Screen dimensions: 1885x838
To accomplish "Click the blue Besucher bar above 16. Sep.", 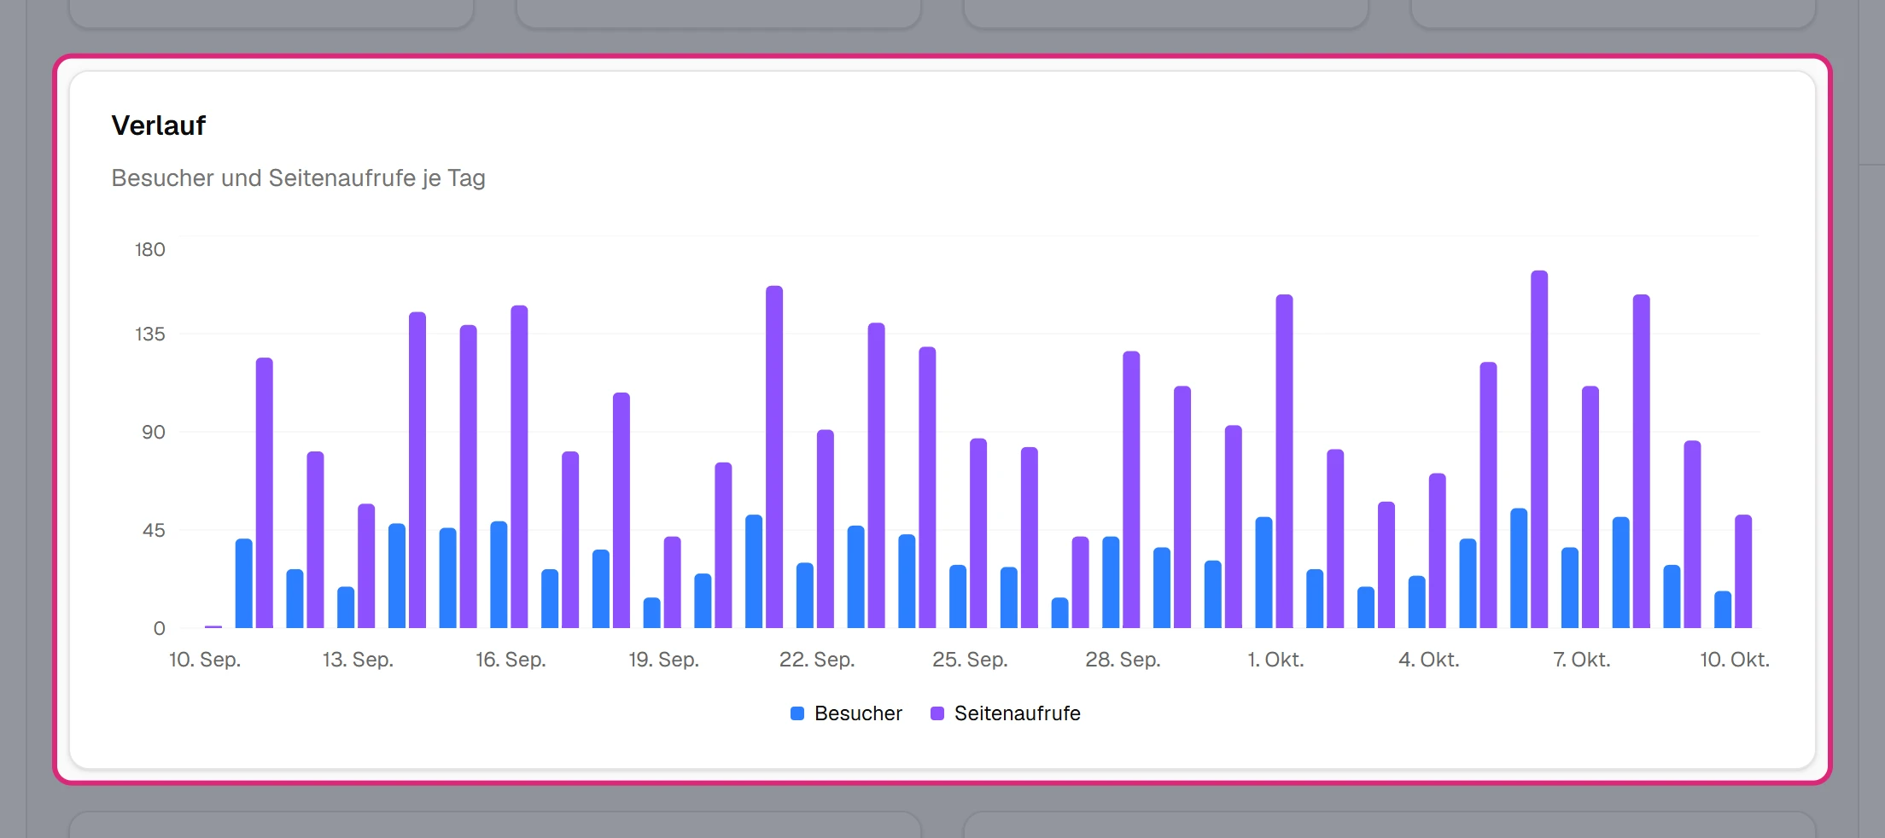I will point(499,574).
